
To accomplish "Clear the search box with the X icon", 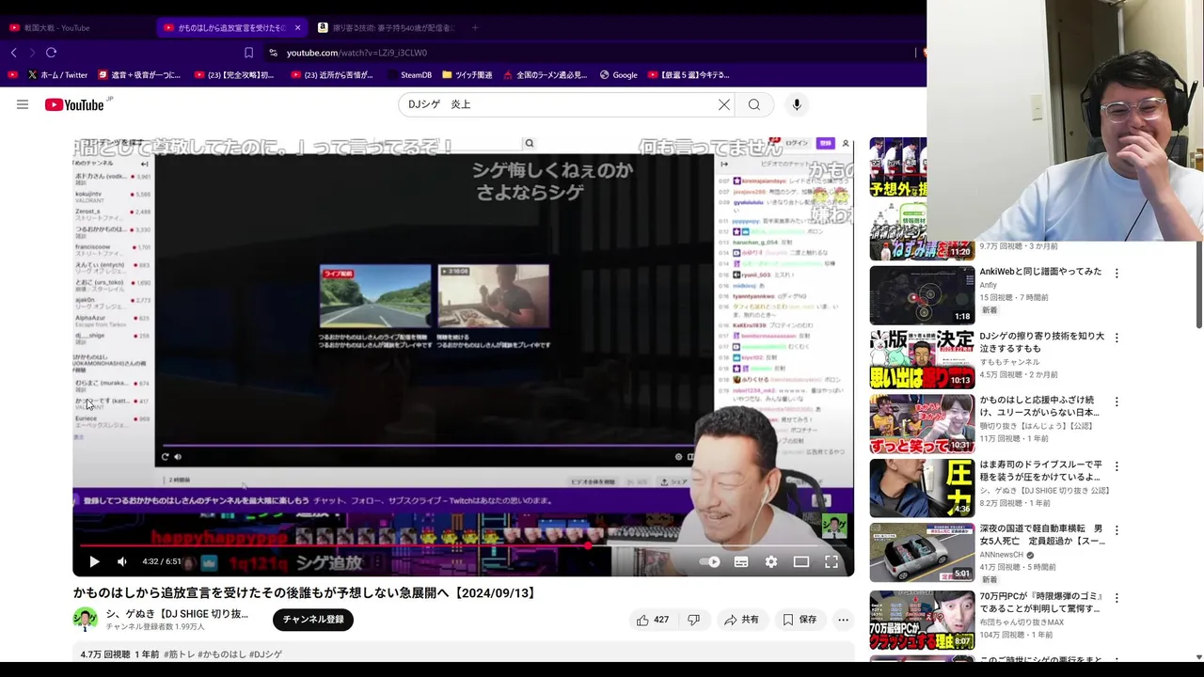I will coord(724,104).
